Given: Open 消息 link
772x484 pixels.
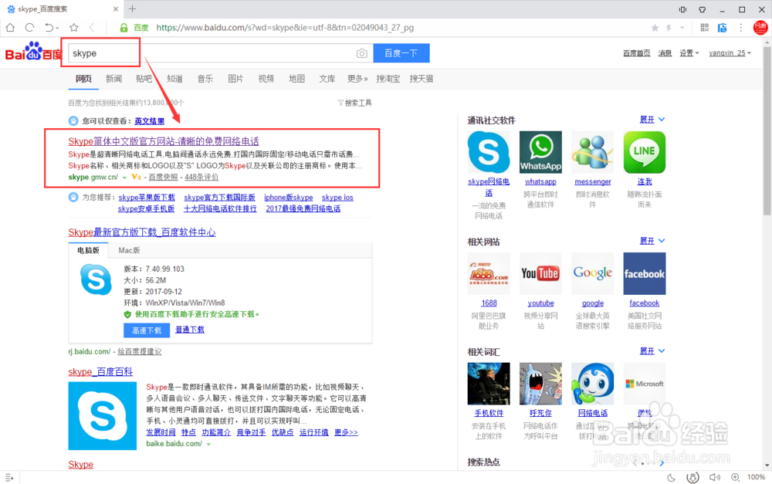Looking at the screenshot, I should click(665, 53).
